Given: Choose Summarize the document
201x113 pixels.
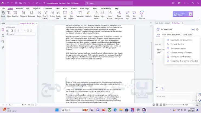Looking at the screenshot, I should 181,40.
